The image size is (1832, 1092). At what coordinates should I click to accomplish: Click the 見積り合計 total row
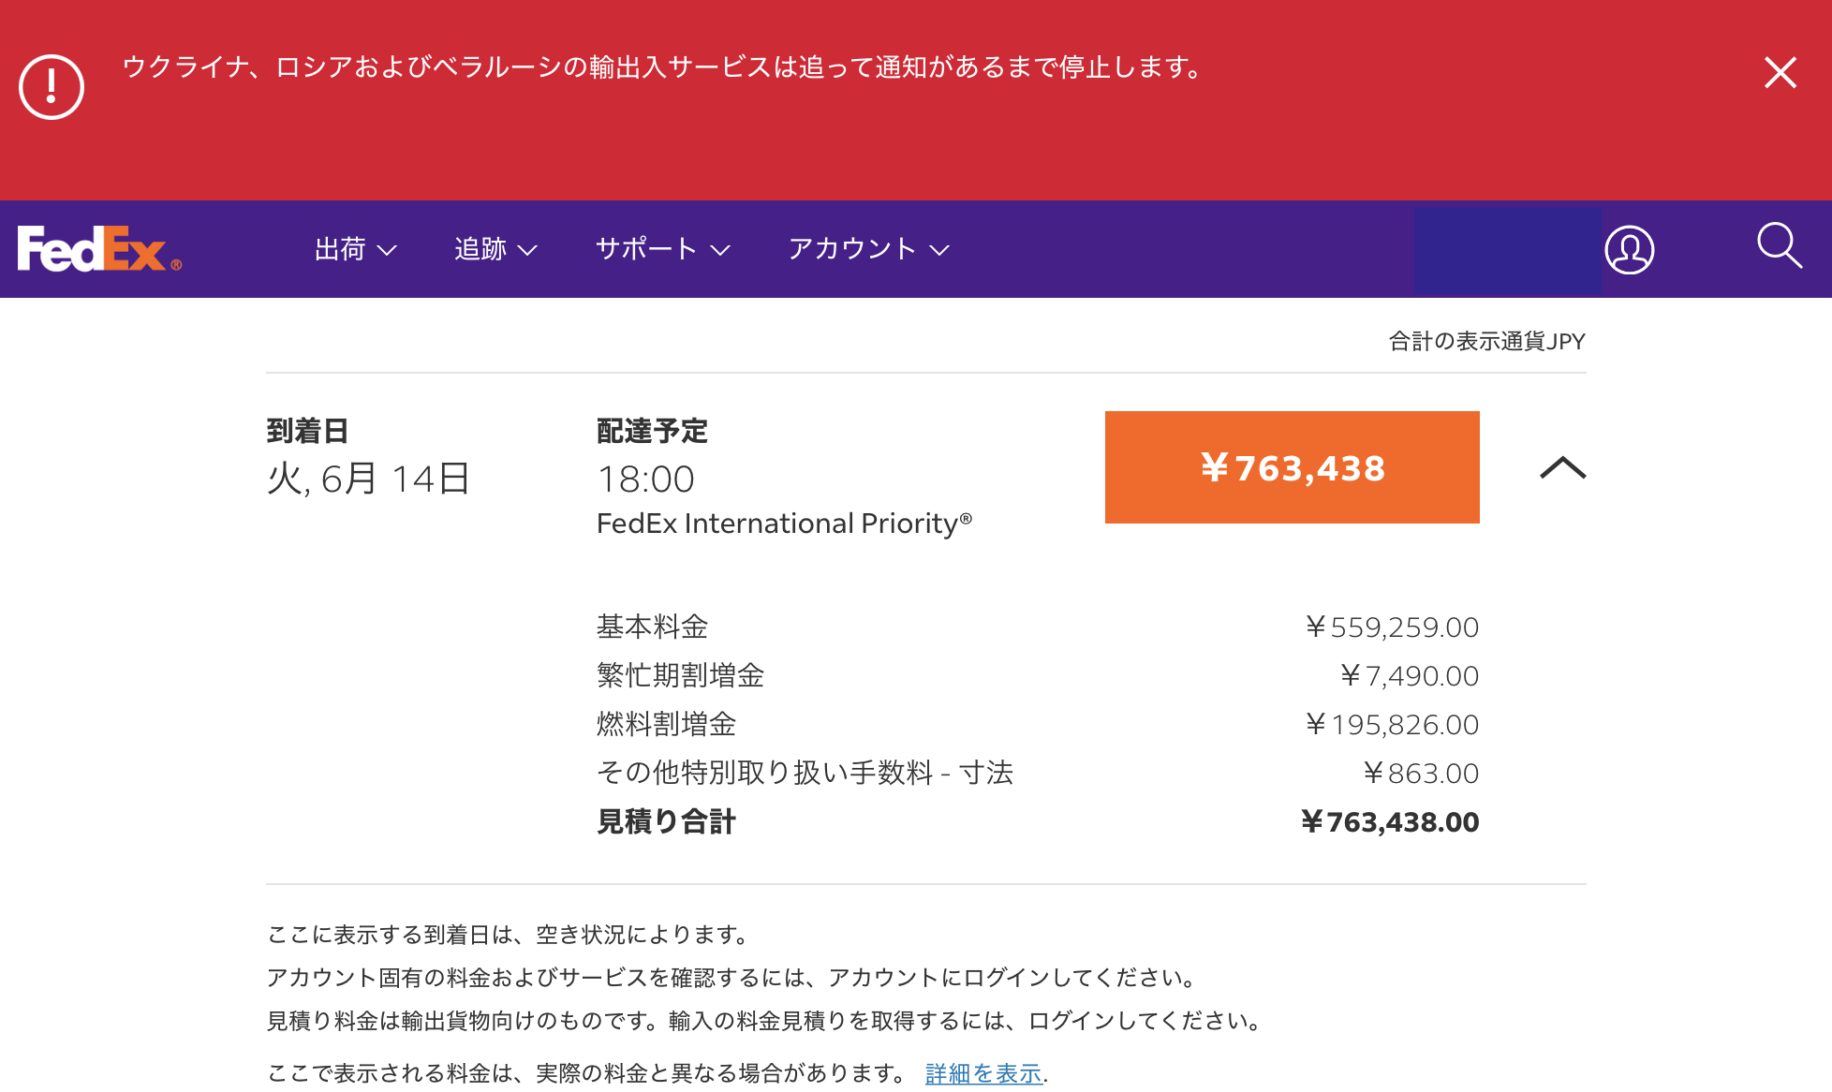tap(1038, 821)
